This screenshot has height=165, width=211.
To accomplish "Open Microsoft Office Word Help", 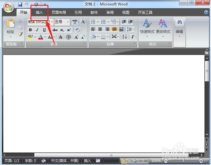I will coord(206,12).
